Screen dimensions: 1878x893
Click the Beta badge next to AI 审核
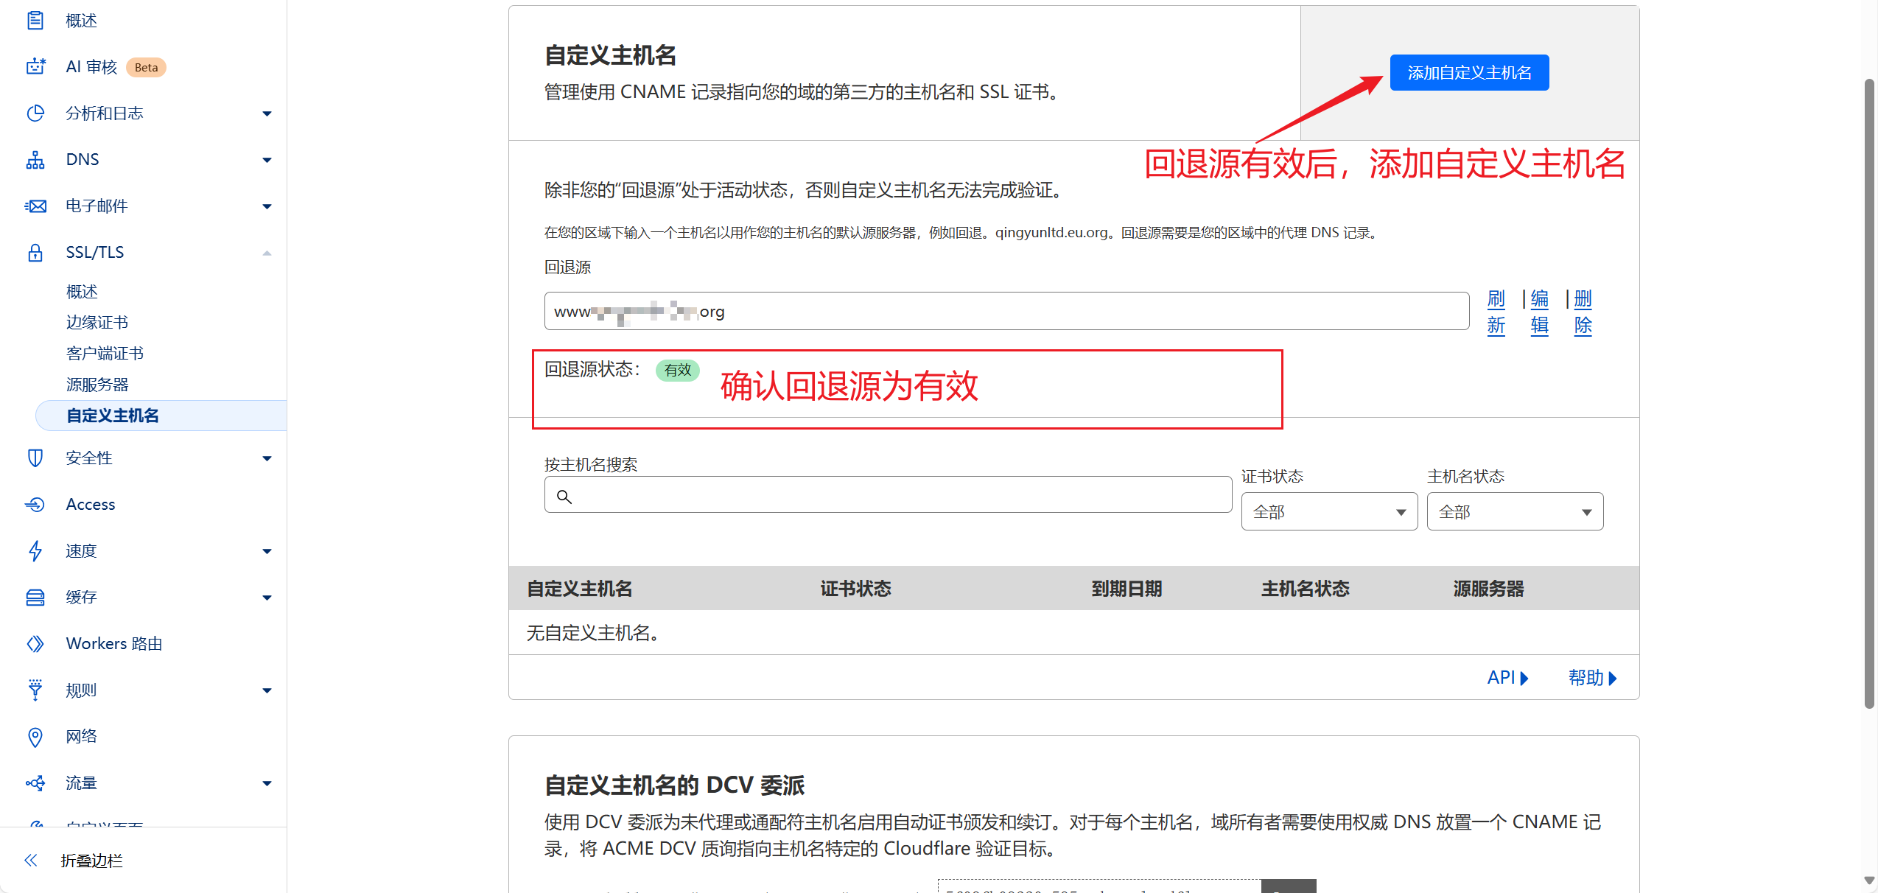pyautogui.click(x=146, y=67)
